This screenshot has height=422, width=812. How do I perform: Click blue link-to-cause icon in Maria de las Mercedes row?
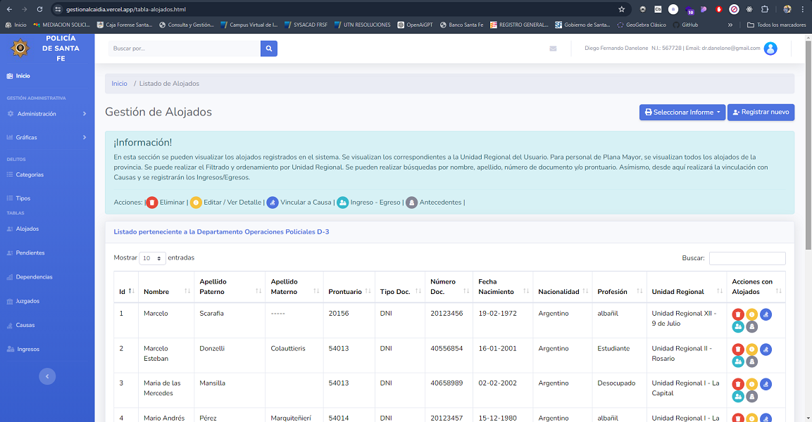point(766,384)
